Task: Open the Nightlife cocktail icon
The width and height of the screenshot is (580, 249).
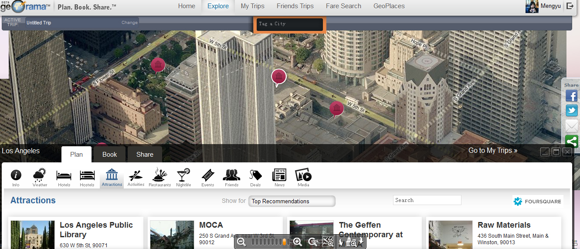Action: tap(183, 178)
